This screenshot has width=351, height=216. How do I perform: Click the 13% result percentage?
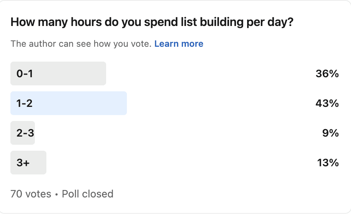point(328,163)
